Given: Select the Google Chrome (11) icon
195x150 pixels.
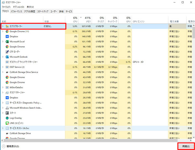Looking at the screenshot, I should pyautogui.click(x=7, y=31).
